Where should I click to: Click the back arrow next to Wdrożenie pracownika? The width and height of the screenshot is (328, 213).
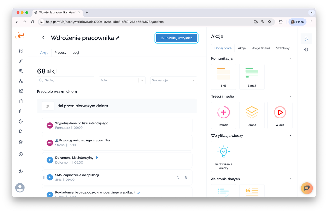point(43,38)
